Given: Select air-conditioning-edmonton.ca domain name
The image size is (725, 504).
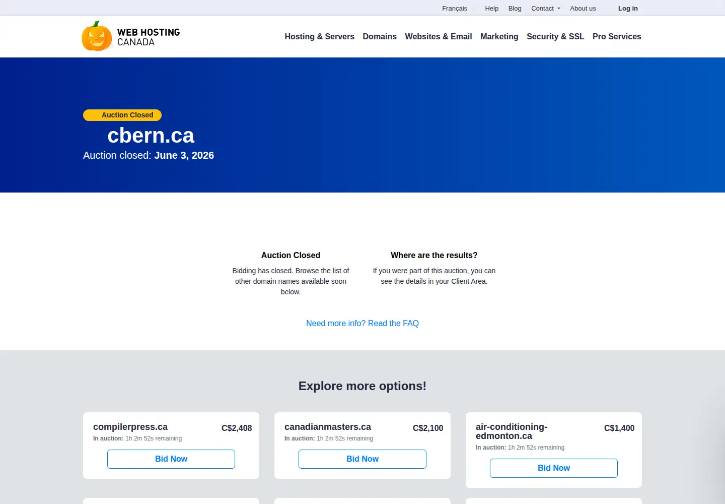Looking at the screenshot, I should pos(512,431).
